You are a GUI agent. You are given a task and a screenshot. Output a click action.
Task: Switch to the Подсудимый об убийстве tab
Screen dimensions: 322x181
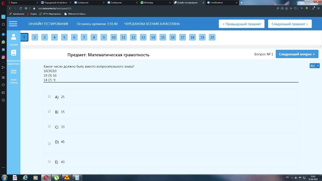click(56, 3)
